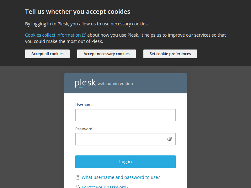Open Set cookie preferences
The image size is (251, 188).
click(170, 54)
